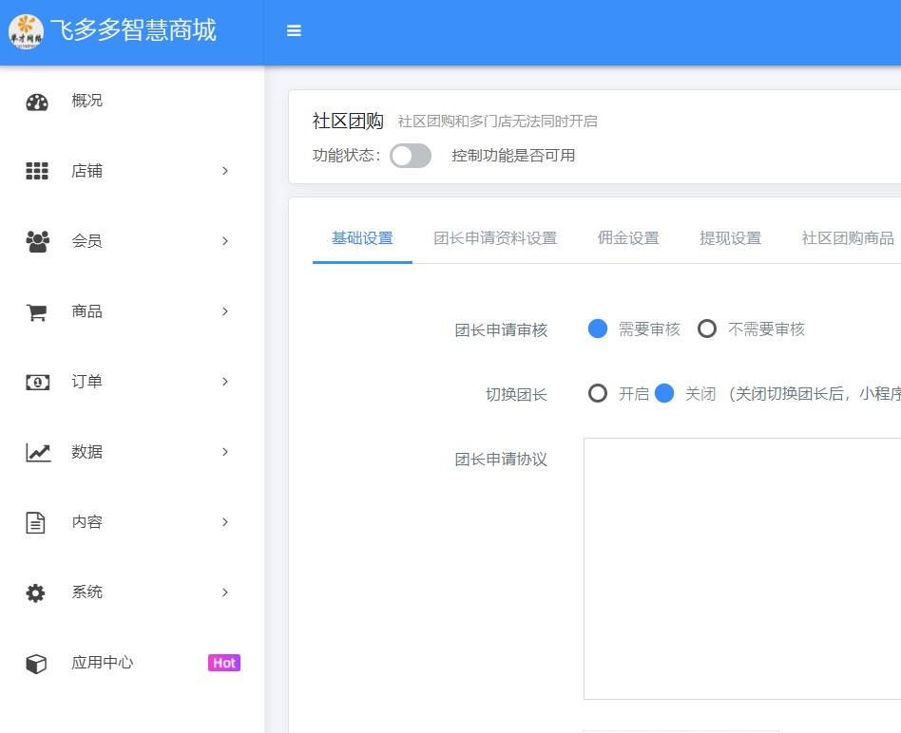This screenshot has height=733, width=901.
Task: Click the 系统 gear icon
Action: point(35,592)
